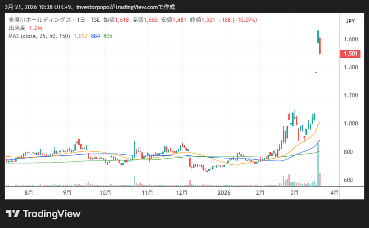Click the TradingView logo icon
Viewport: 369px width, 228px height.
coord(12,214)
